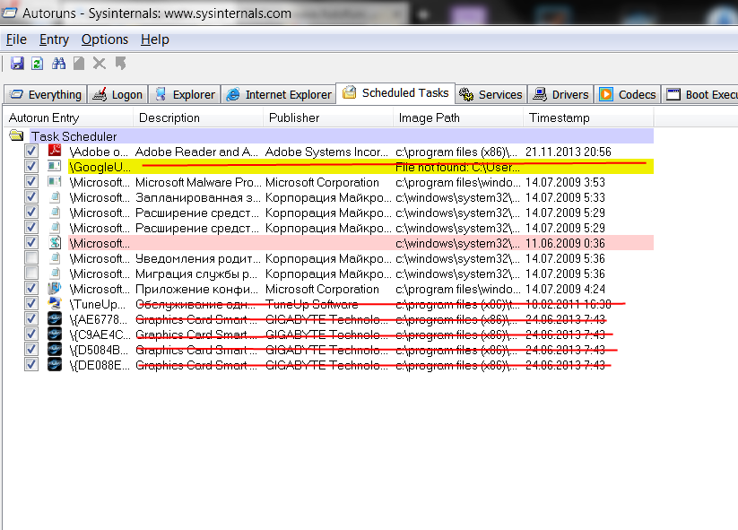The height and width of the screenshot is (530, 738).
Task: Enable the Миграция службы entry checkbox
Action: 31,274
